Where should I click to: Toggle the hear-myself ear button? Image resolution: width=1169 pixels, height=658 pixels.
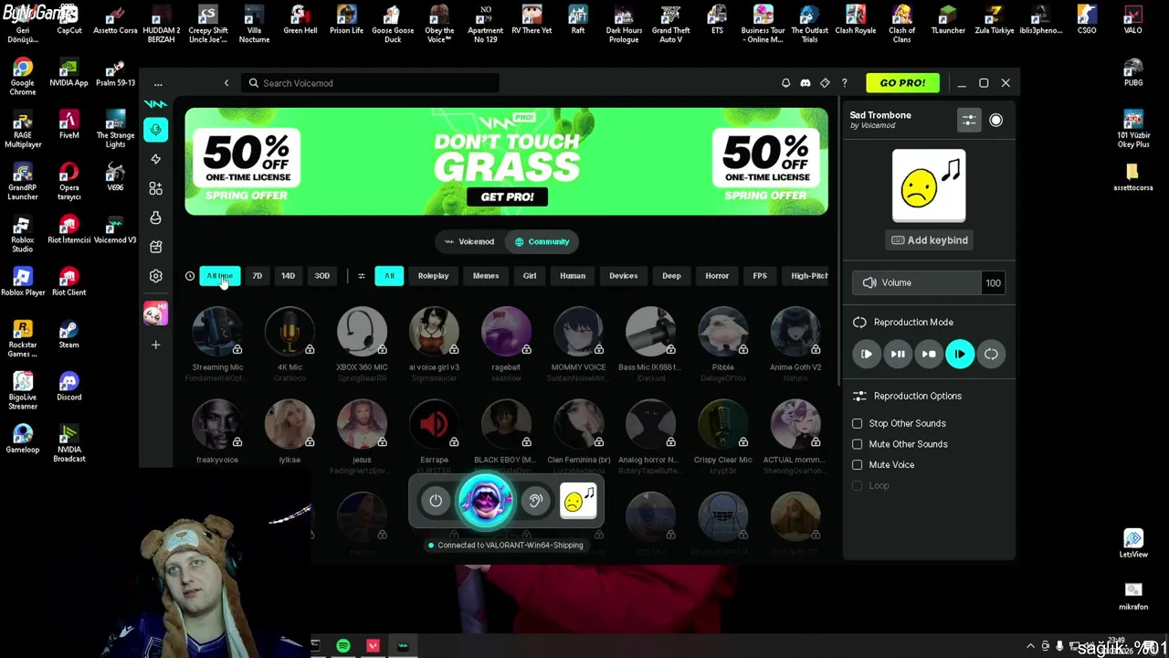[535, 500]
